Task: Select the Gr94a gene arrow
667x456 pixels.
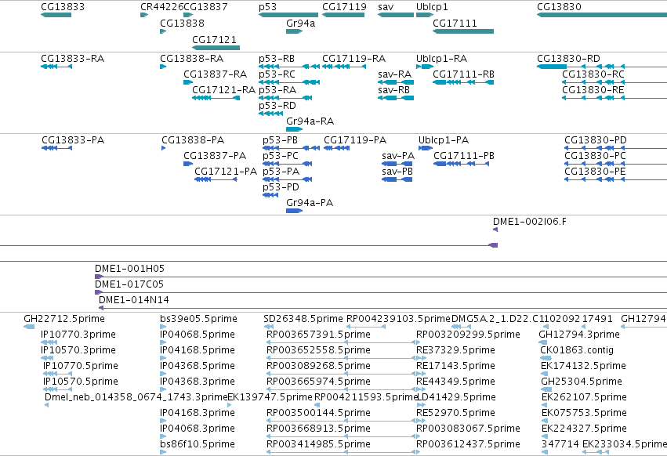Action: [295, 31]
